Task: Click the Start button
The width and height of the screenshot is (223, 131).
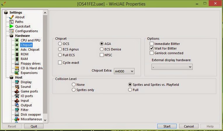Action: pos(167,126)
